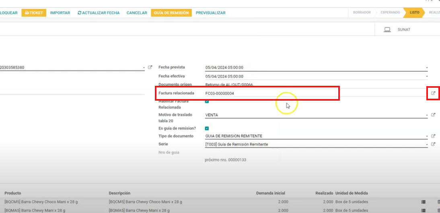Open external link for Motivo de traslado

(433, 115)
